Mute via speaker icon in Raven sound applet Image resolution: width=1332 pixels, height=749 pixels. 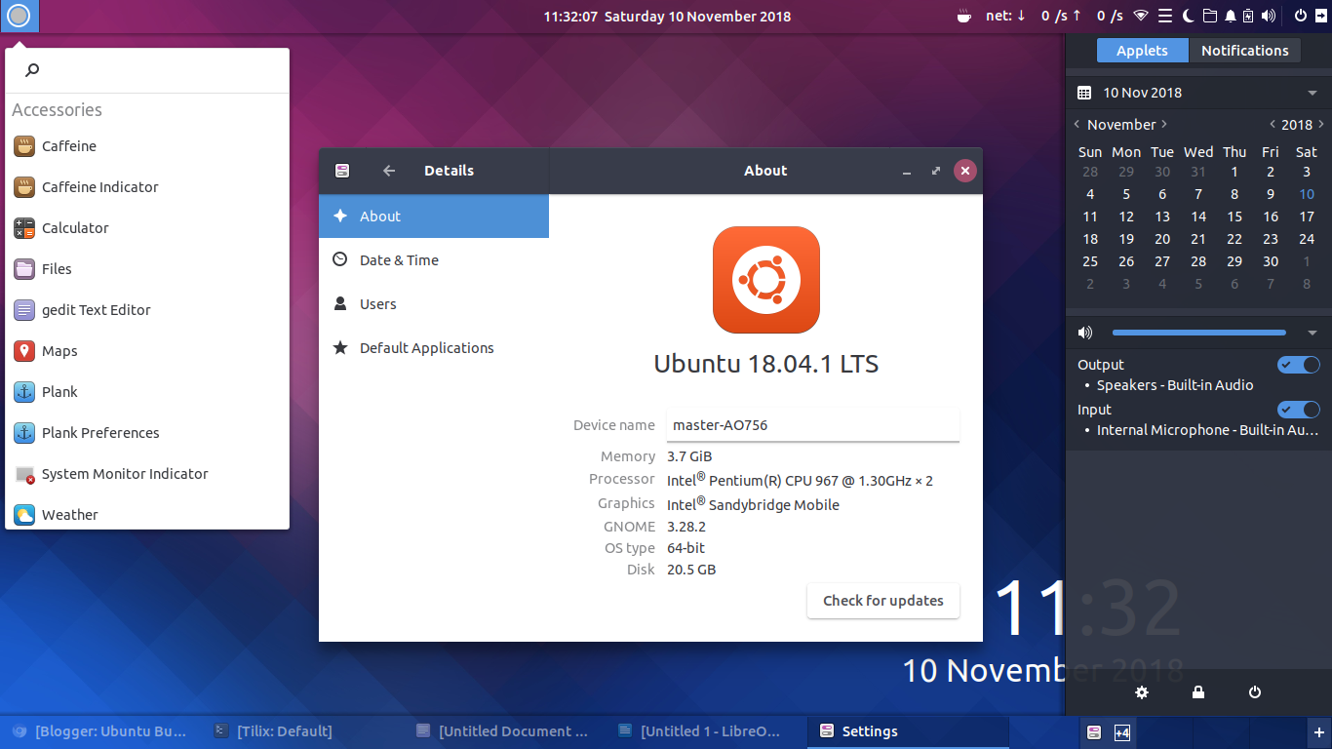coord(1085,333)
